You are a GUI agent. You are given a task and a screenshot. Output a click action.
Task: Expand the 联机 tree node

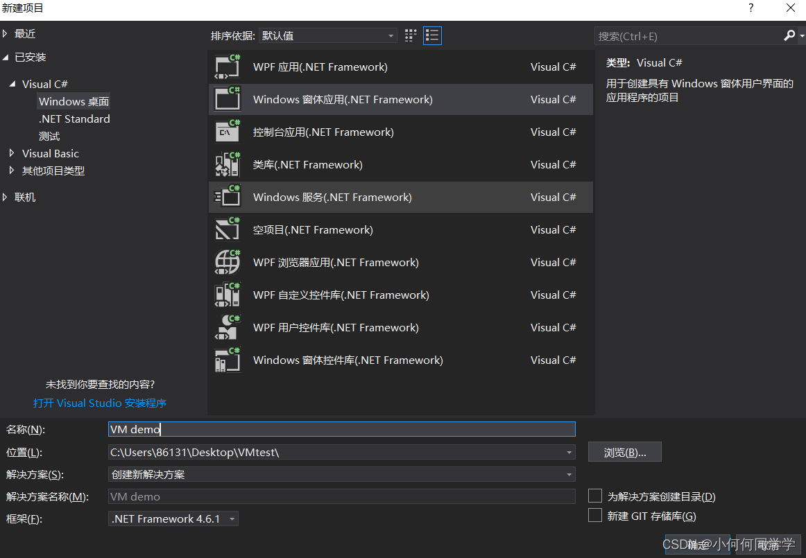pyautogui.click(x=5, y=198)
